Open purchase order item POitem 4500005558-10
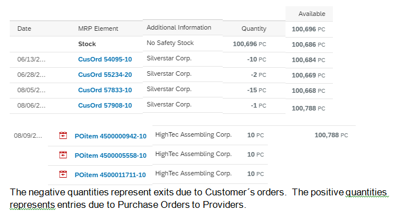This screenshot has height=217, width=398. pos(110,155)
